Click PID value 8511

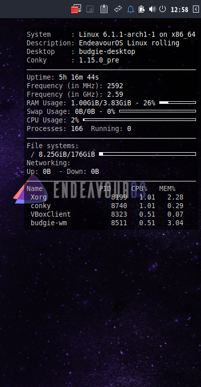(119, 223)
